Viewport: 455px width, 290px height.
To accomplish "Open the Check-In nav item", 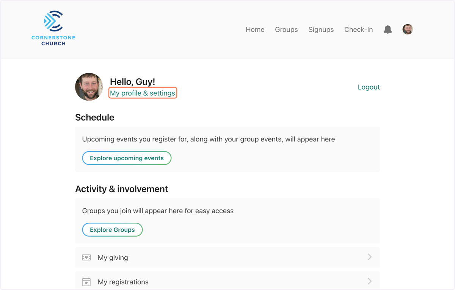I will pos(358,29).
